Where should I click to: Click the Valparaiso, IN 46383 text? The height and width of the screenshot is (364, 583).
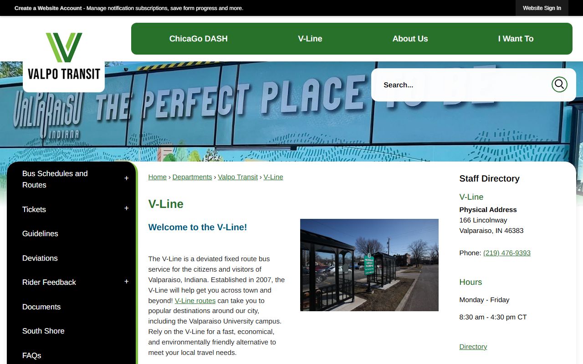[x=491, y=231]
